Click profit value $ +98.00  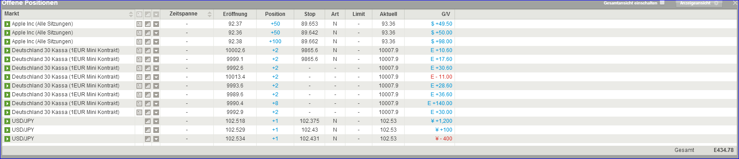(x=442, y=42)
